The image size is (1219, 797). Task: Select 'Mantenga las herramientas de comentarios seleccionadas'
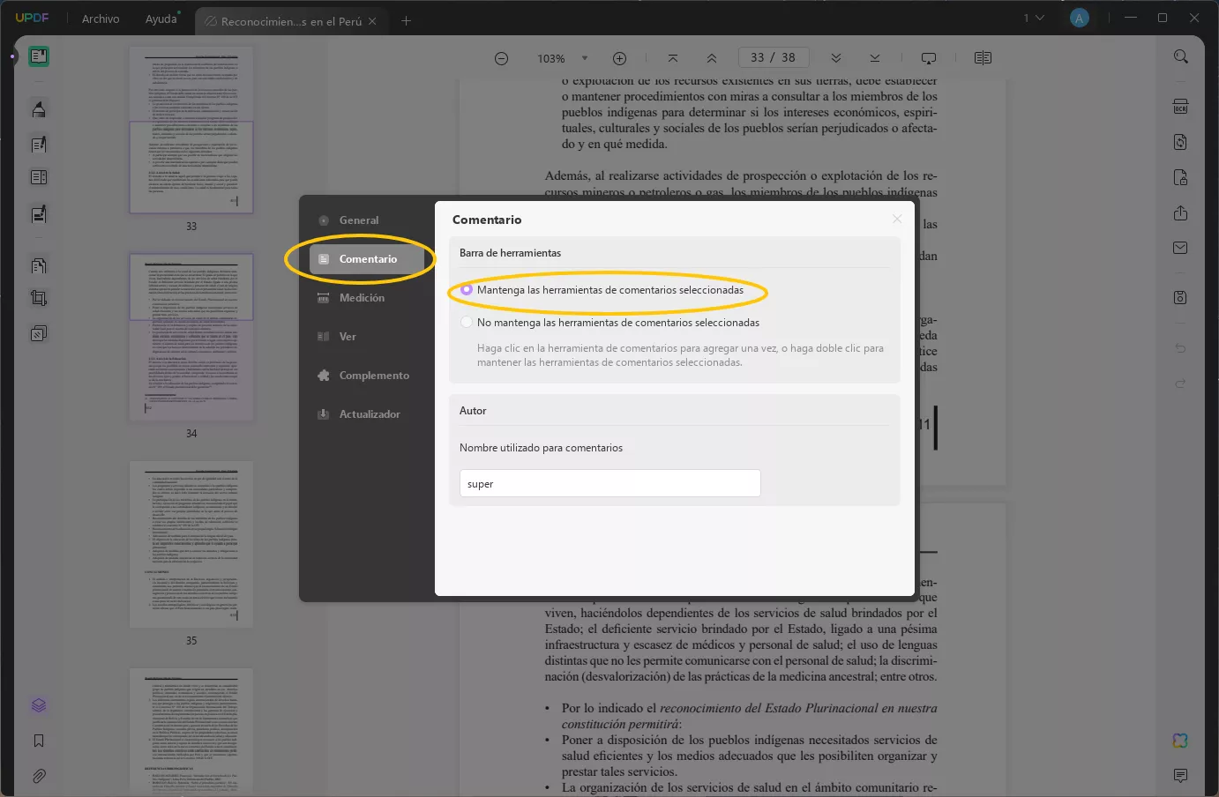click(467, 290)
